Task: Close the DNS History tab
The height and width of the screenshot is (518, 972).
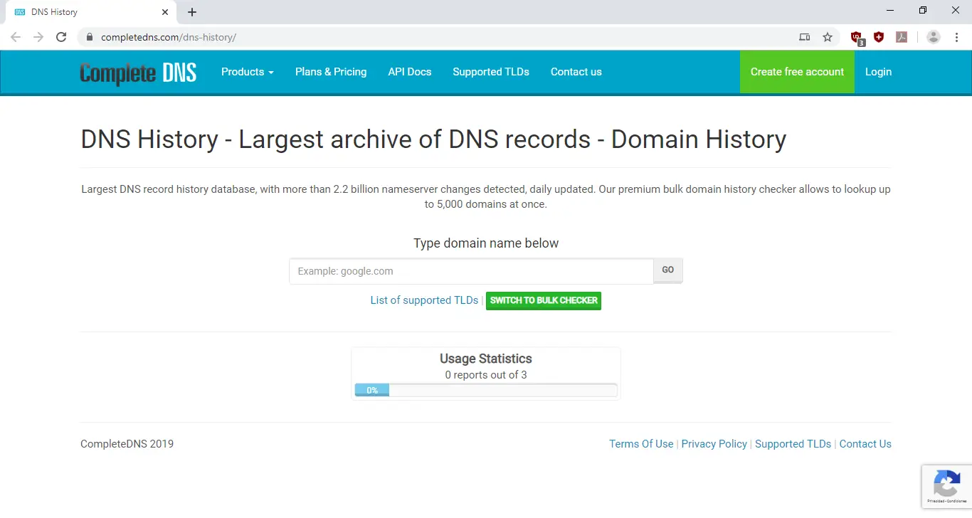Action: click(165, 12)
